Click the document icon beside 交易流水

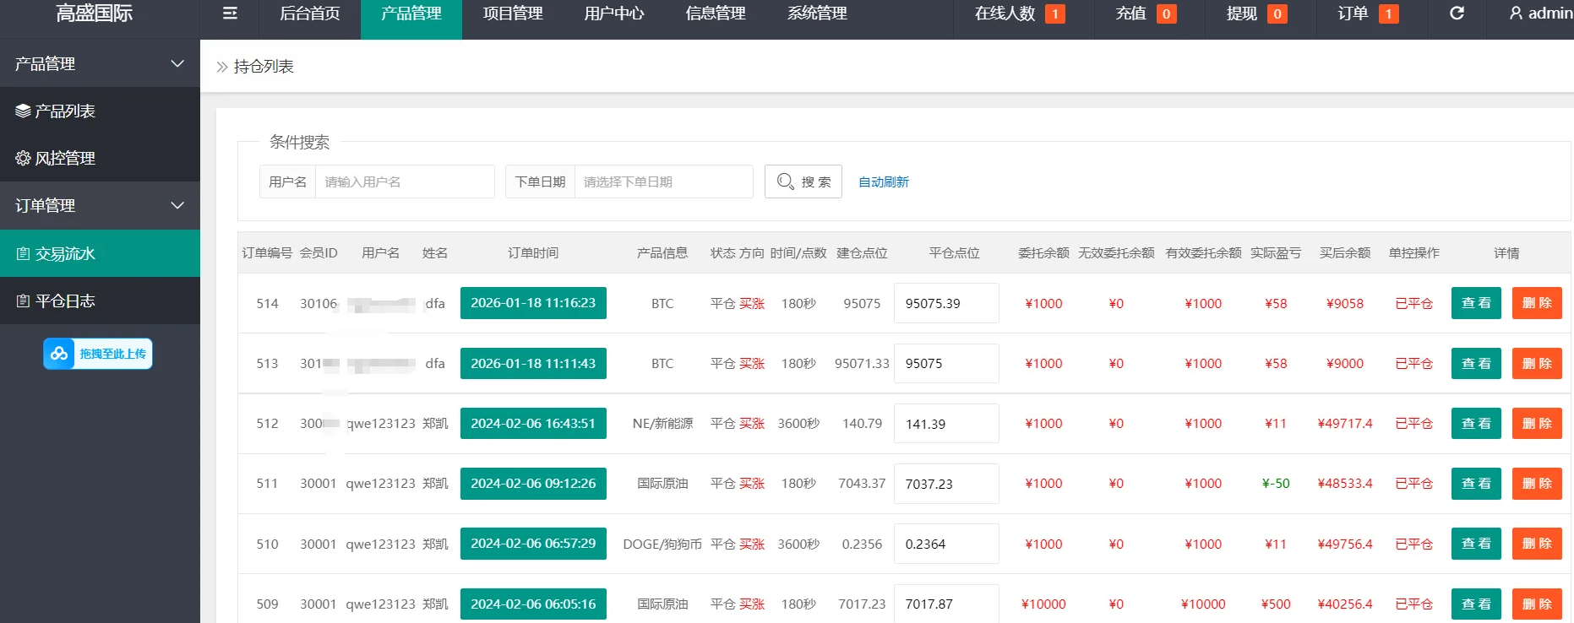tap(23, 253)
